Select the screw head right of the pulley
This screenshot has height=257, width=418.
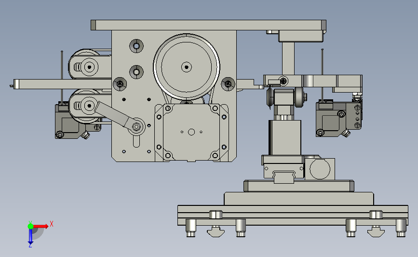click(228, 84)
